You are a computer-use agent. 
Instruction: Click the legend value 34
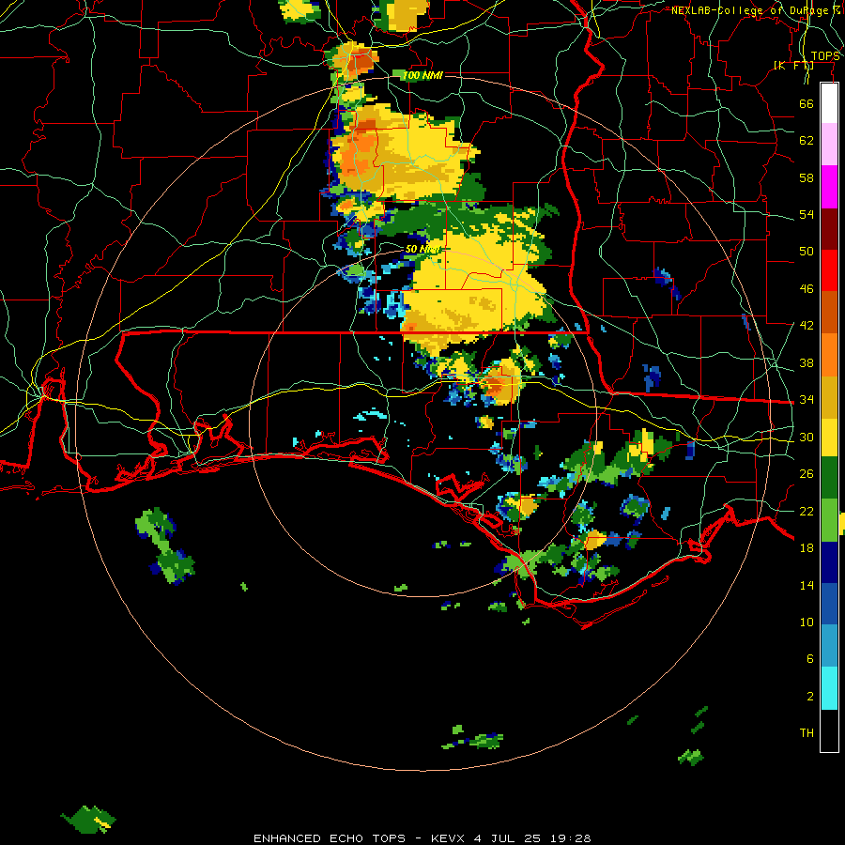[x=807, y=400]
